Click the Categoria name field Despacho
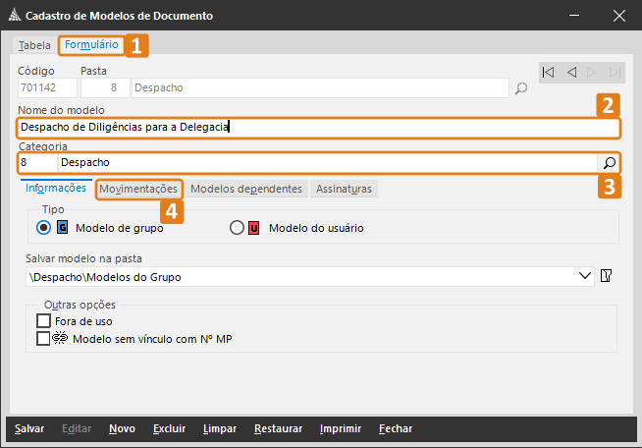This screenshot has width=642, height=448. point(328,163)
